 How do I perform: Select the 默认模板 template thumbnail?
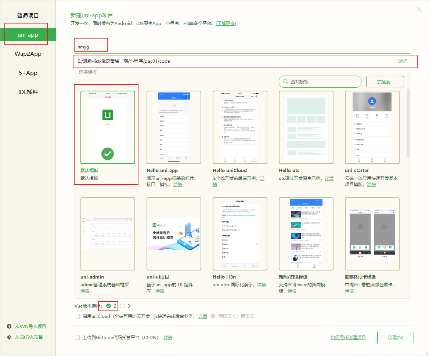108,127
